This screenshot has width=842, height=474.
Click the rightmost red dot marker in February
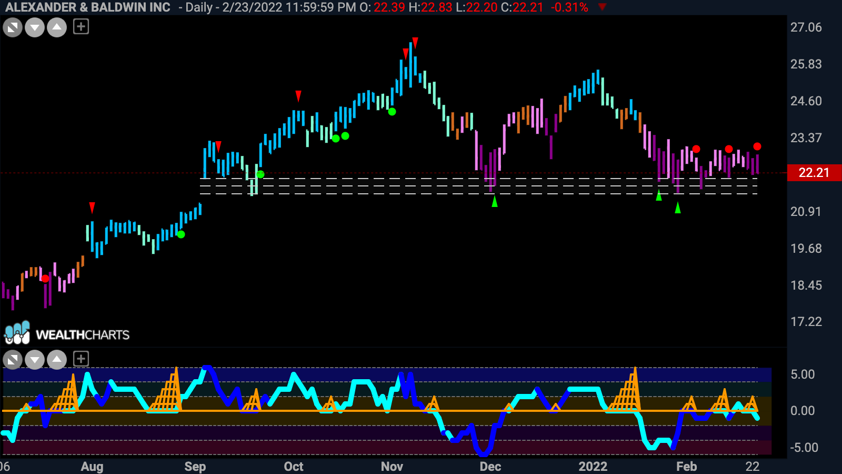[x=757, y=146]
